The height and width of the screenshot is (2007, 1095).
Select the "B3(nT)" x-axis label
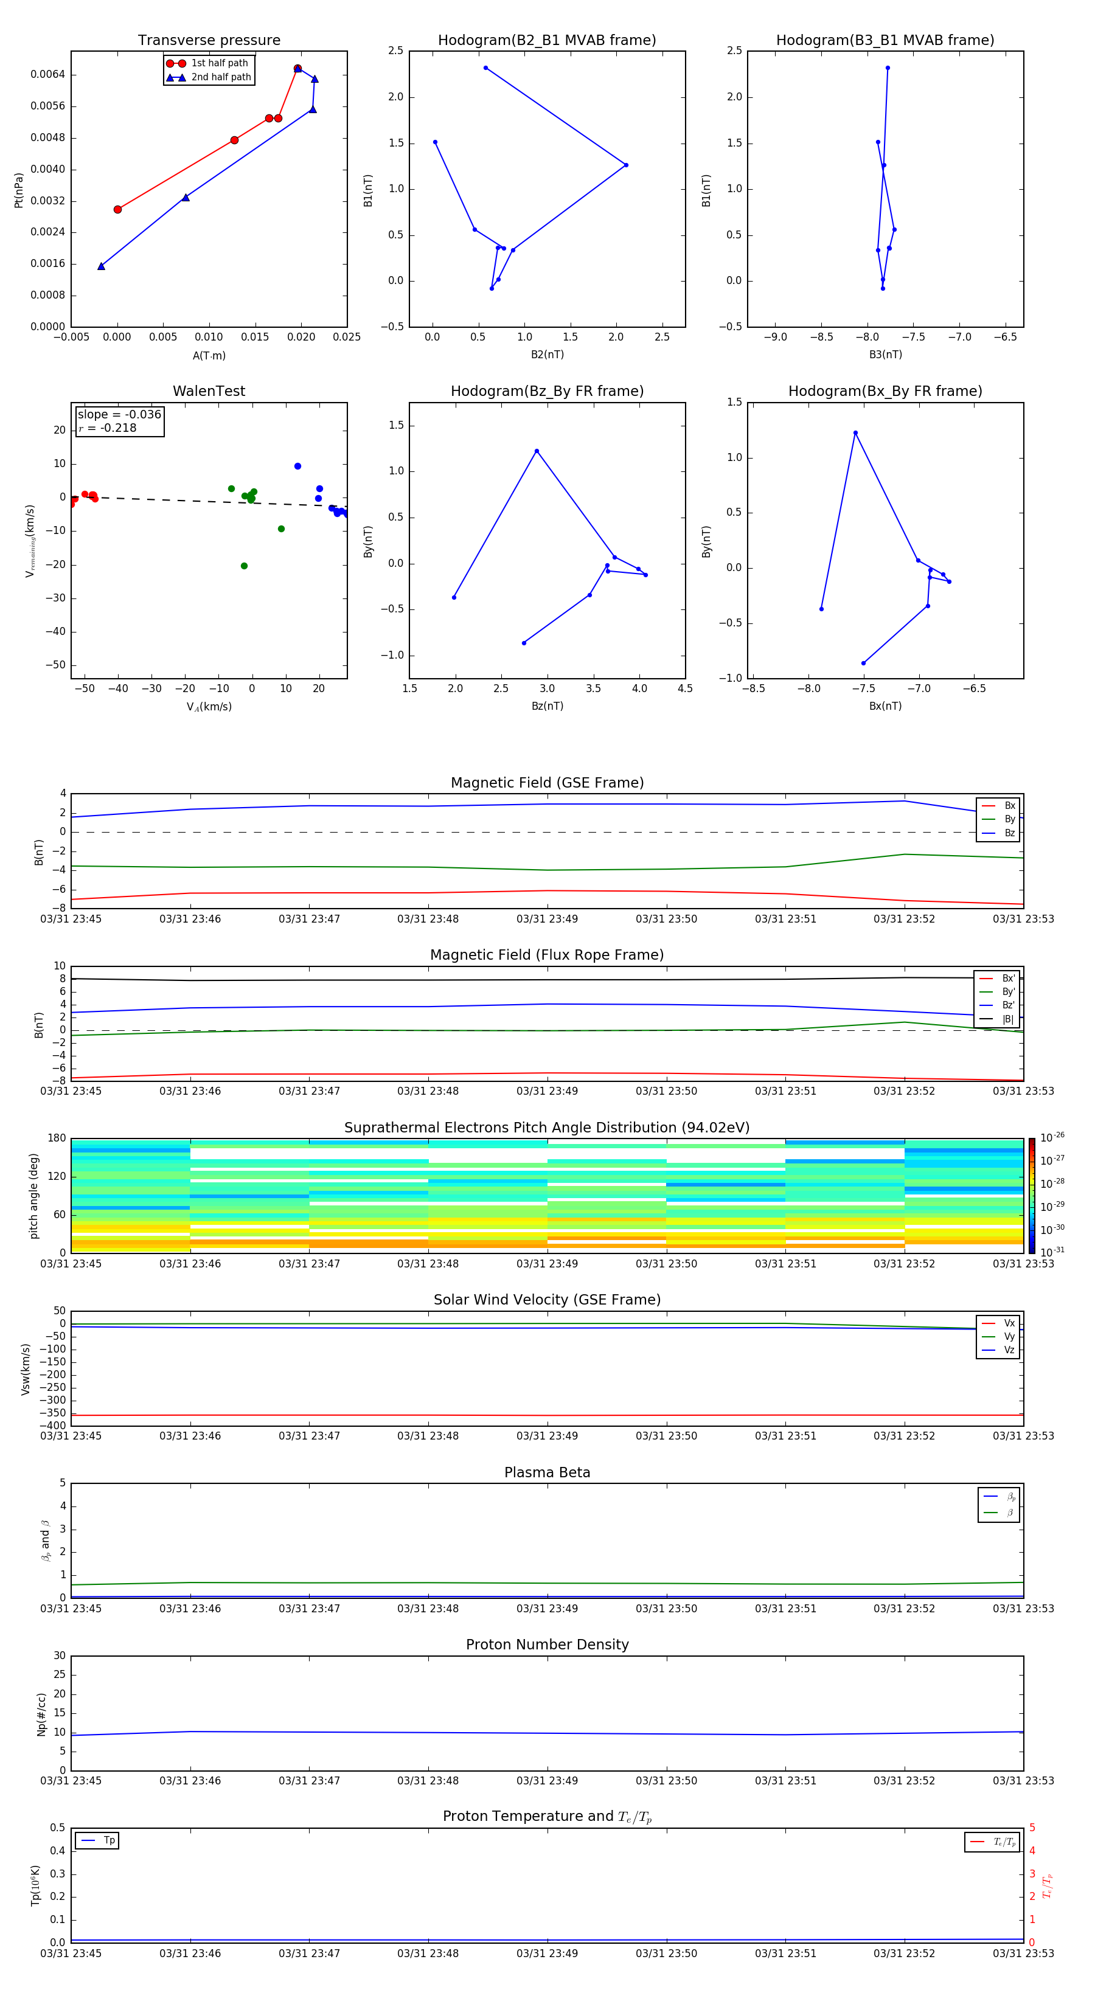click(x=885, y=355)
